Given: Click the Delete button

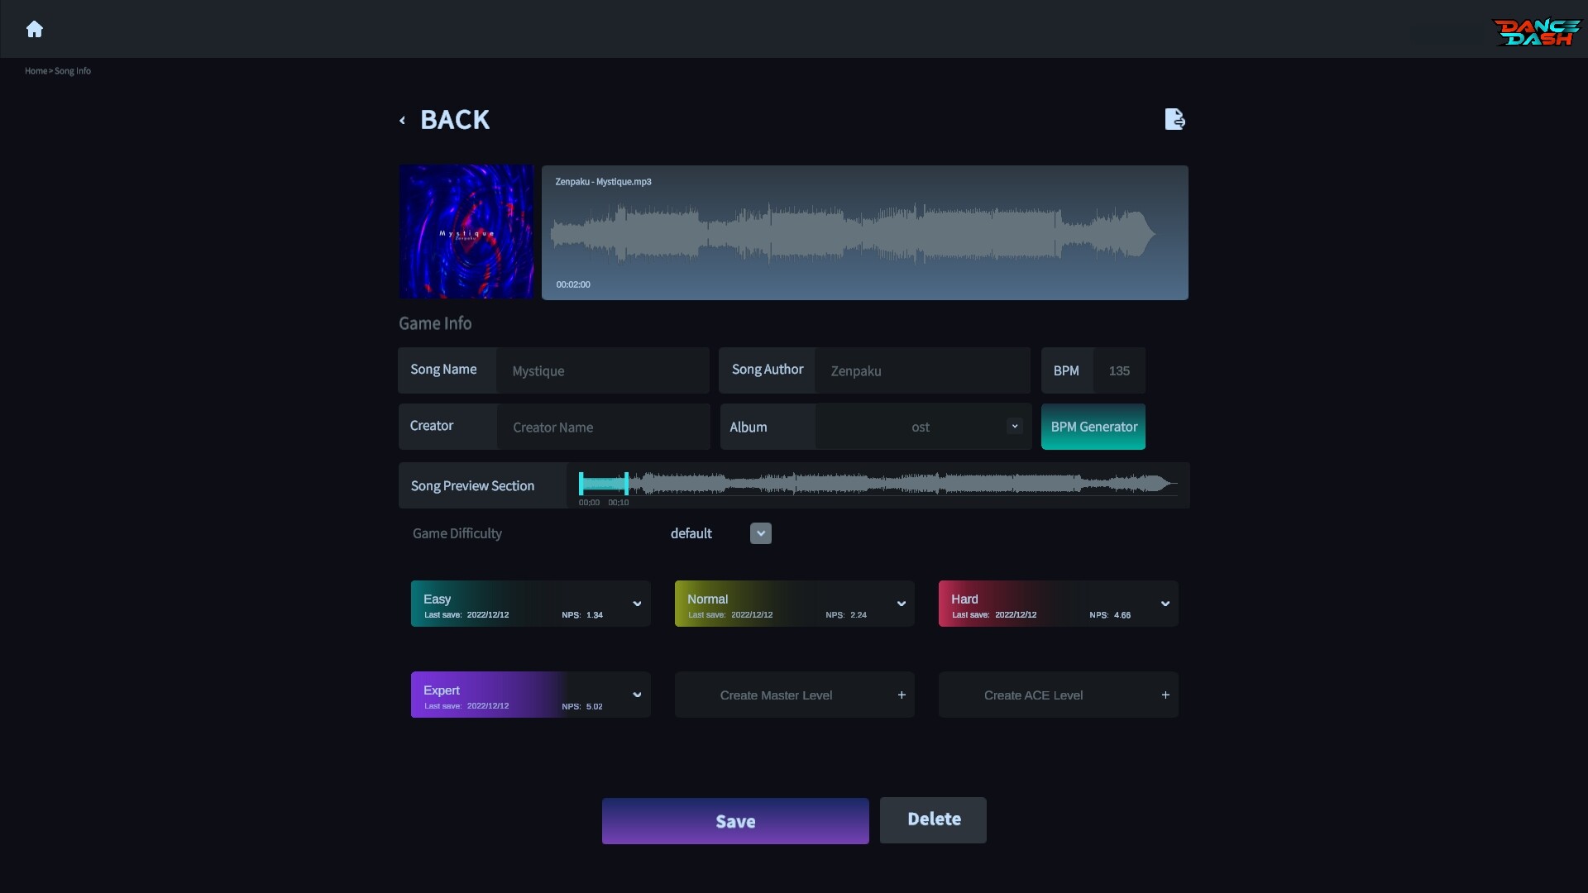Looking at the screenshot, I should coord(933,819).
